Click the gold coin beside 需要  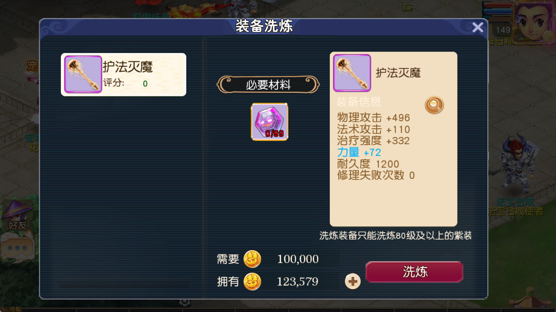pos(252,259)
